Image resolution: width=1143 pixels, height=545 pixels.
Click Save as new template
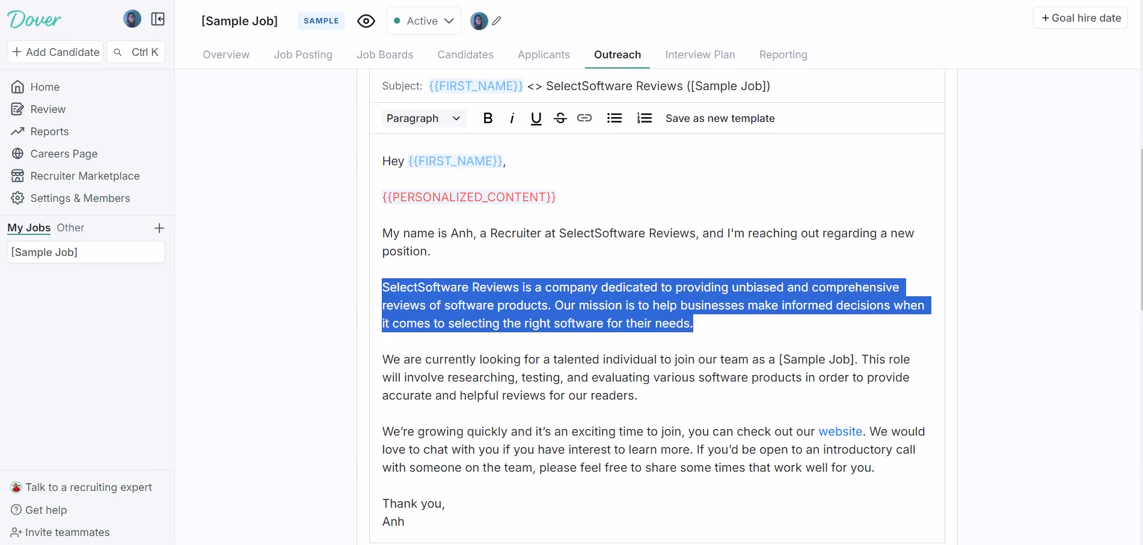[x=720, y=118]
